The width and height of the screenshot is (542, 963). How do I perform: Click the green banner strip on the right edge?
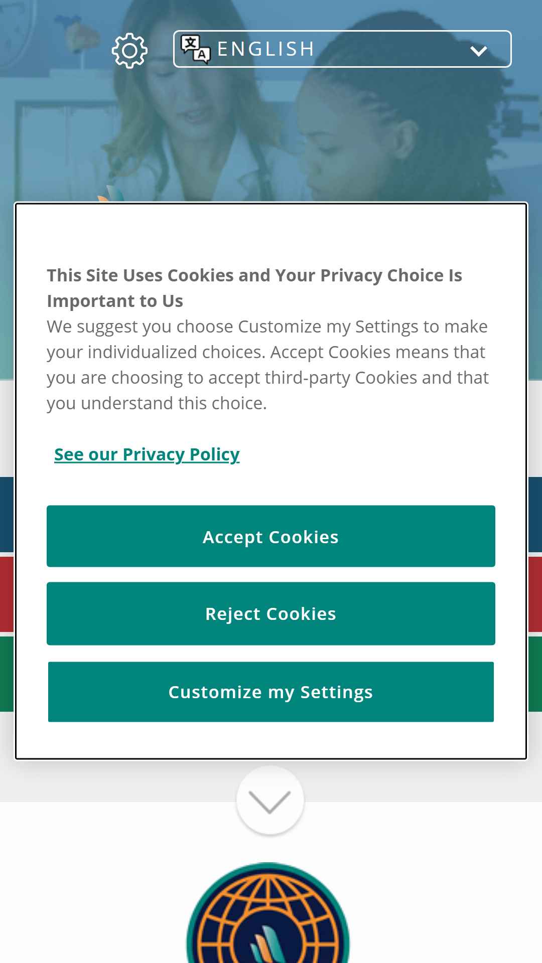[x=535, y=674]
